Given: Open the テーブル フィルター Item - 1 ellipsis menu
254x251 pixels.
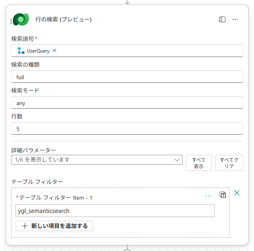Looking at the screenshot, I should click(x=208, y=196).
